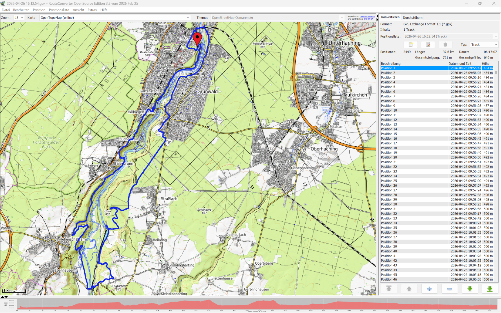Image resolution: width=501 pixels, height=313 pixels.
Task: Click the OpenStreetMap attribution link
Action: pos(367,17)
